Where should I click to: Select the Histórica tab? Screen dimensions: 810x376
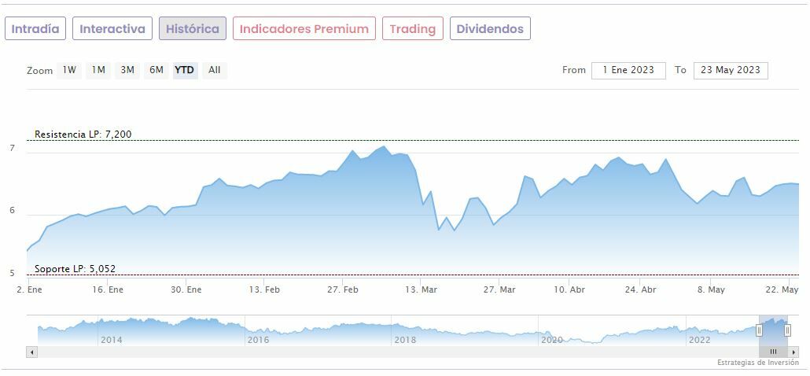[x=193, y=29]
